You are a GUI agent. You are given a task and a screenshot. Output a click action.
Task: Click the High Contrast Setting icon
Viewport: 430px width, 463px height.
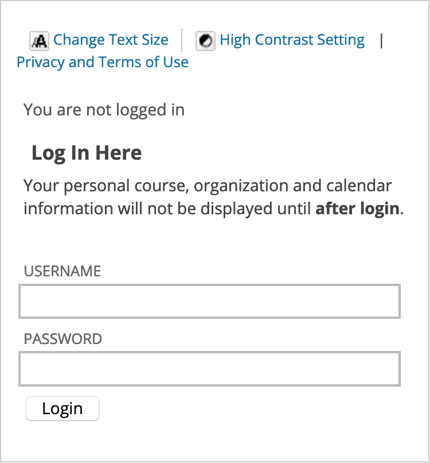click(205, 41)
